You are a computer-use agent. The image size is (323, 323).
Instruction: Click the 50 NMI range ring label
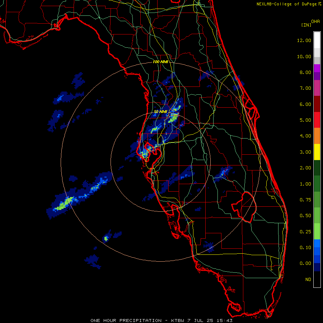coord(160,112)
